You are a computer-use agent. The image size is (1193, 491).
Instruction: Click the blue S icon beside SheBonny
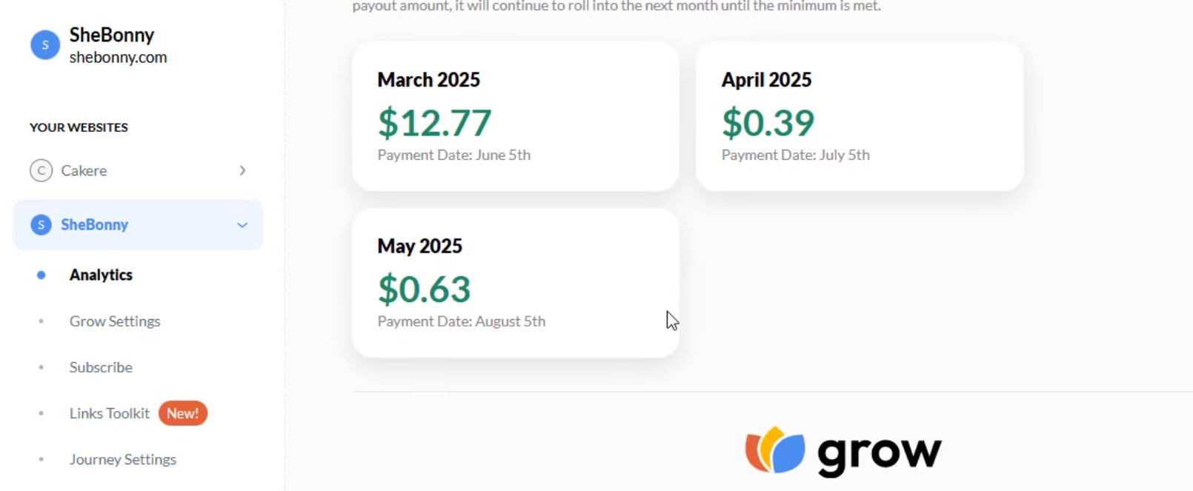point(41,224)
